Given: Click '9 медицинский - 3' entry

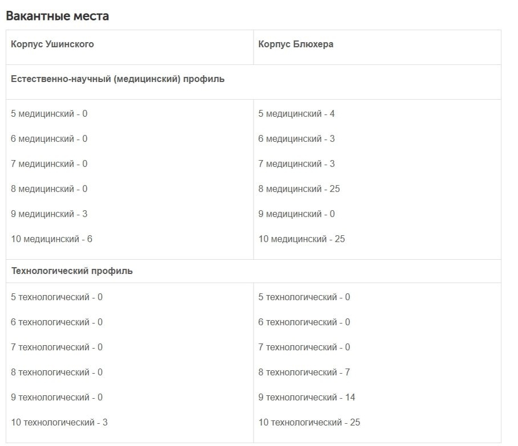Looking at the screenshot, I should tap(49, 214).
